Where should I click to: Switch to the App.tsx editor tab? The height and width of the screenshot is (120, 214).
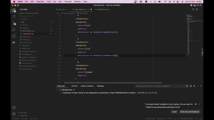point(61,10)
